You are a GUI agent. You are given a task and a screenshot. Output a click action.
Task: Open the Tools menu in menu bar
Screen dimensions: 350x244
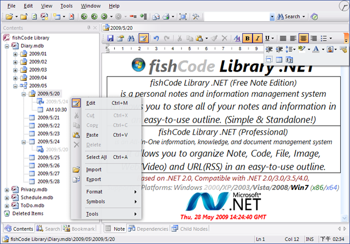[x=67, y=6]
